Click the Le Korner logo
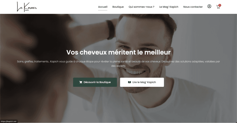Viewport: 237px width, 123px height. pos(27,7)
